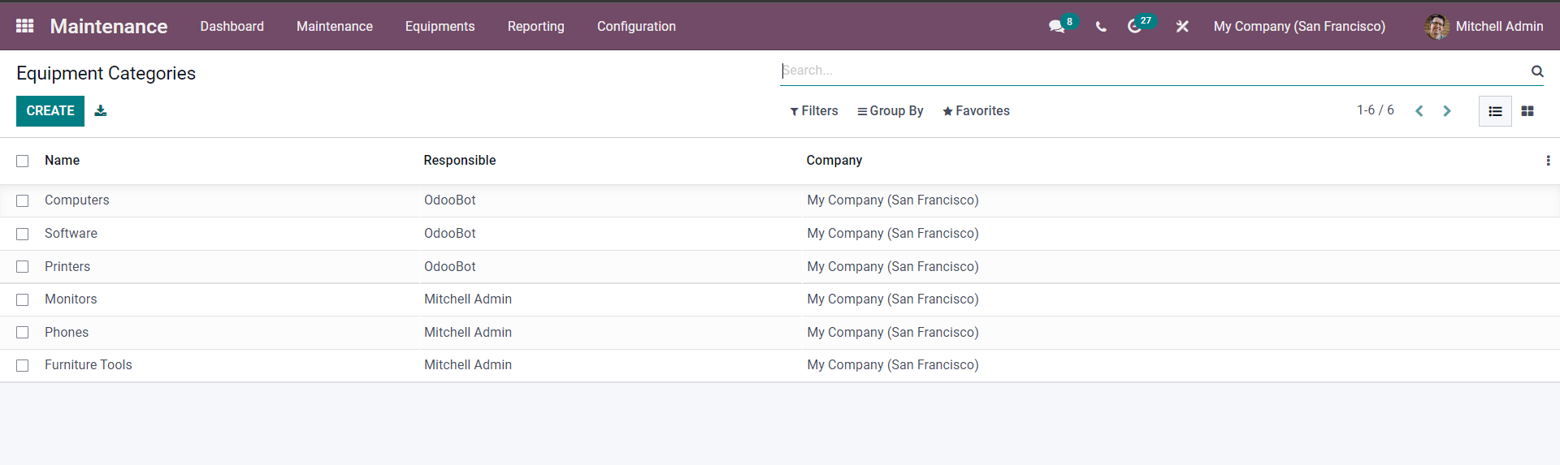Open the Group By dropdown
Screen dimensions: 1560x465
pyautogui.click(x=890, y=111)
